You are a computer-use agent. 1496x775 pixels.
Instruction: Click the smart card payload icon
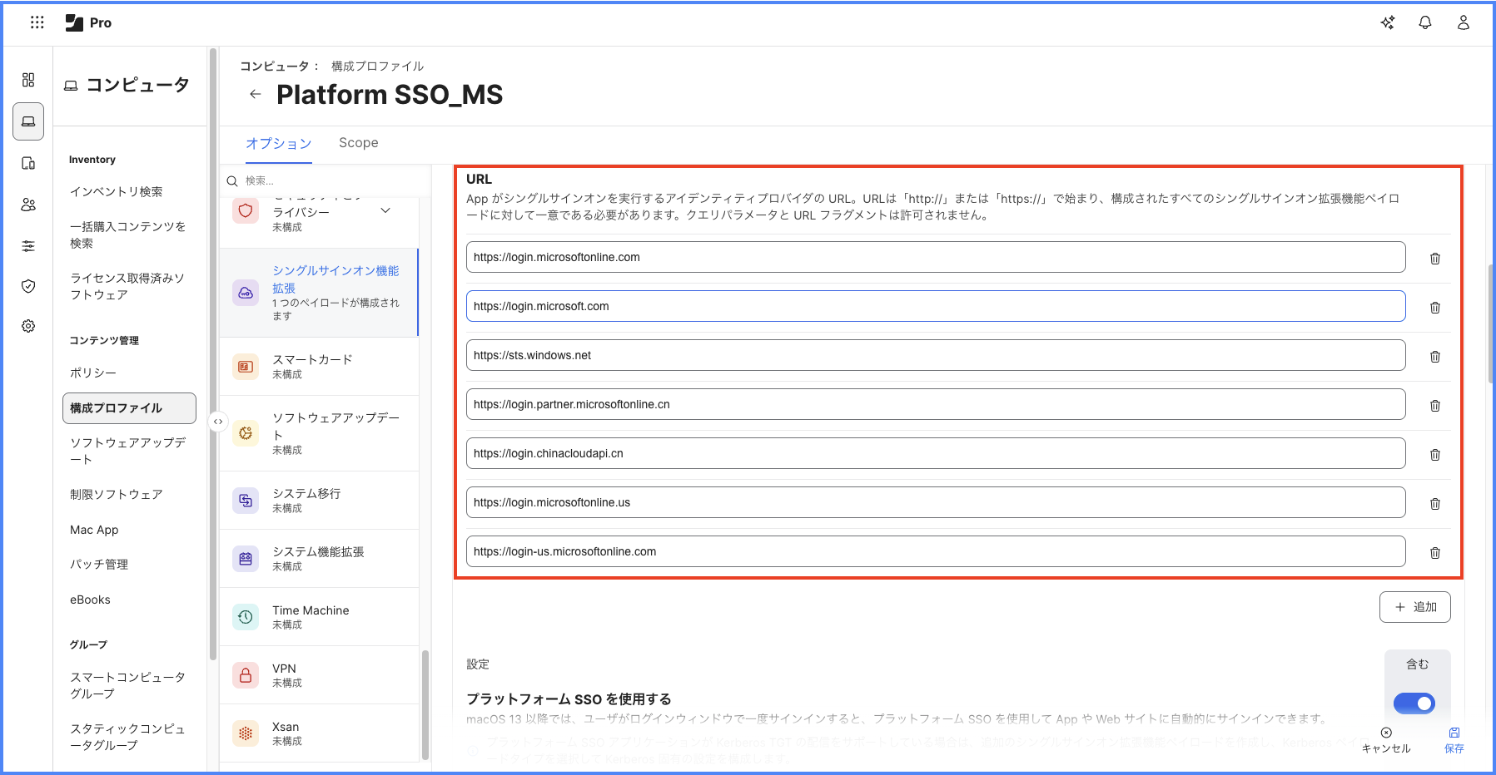(x=246, y=367)
